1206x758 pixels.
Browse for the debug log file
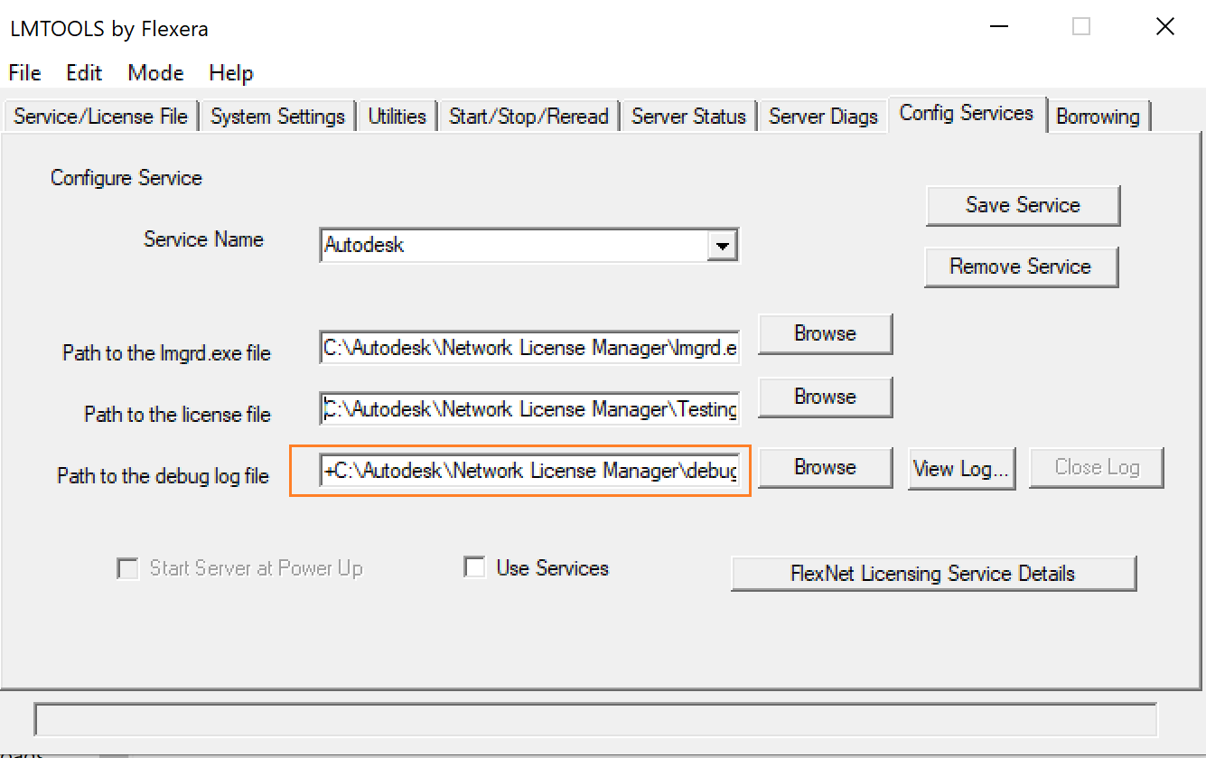[825, 467]
